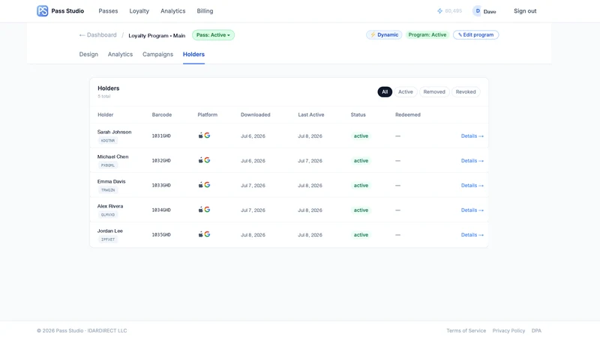Open Details for Emma Davis
The image size is (600, 337).
click(472, 185)
